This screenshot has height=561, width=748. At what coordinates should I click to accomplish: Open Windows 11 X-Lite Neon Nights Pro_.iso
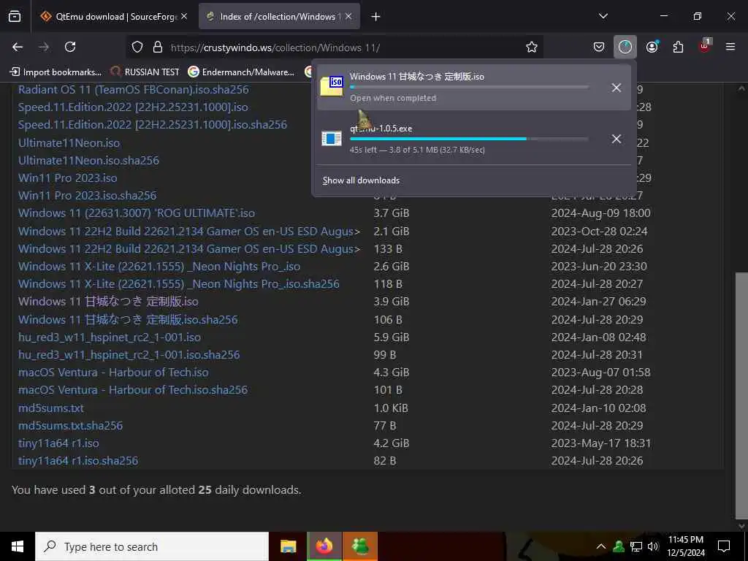point(159,267)
